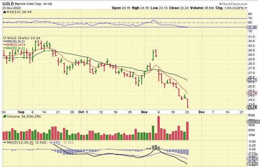Screen dimensions: 260x167
Task: Click the Sep label on the date axis
Action: [x=21, y=112]
